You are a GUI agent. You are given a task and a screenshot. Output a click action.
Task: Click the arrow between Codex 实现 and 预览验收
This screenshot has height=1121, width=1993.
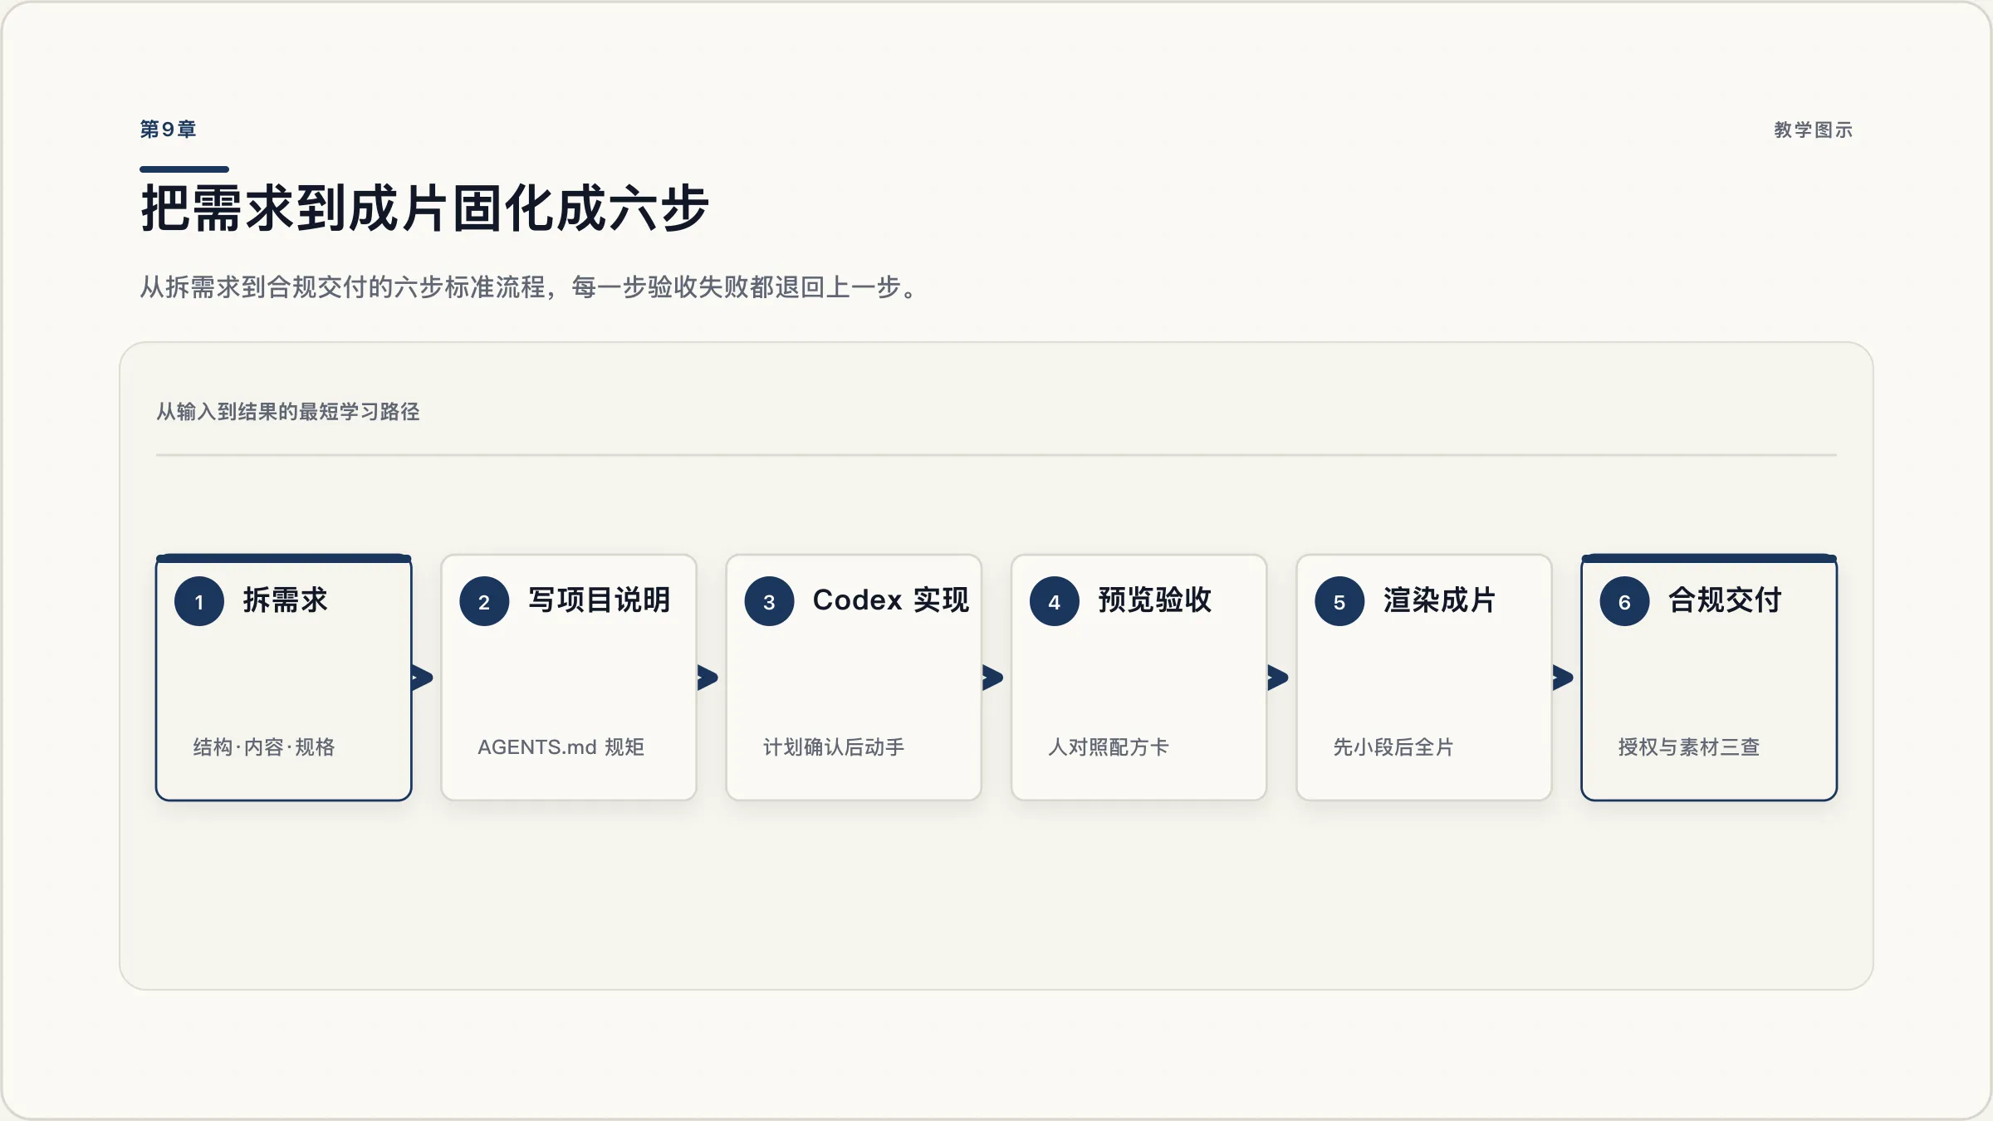[993, 678]
